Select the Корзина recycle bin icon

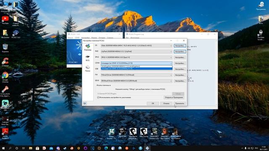click(5, 48)
